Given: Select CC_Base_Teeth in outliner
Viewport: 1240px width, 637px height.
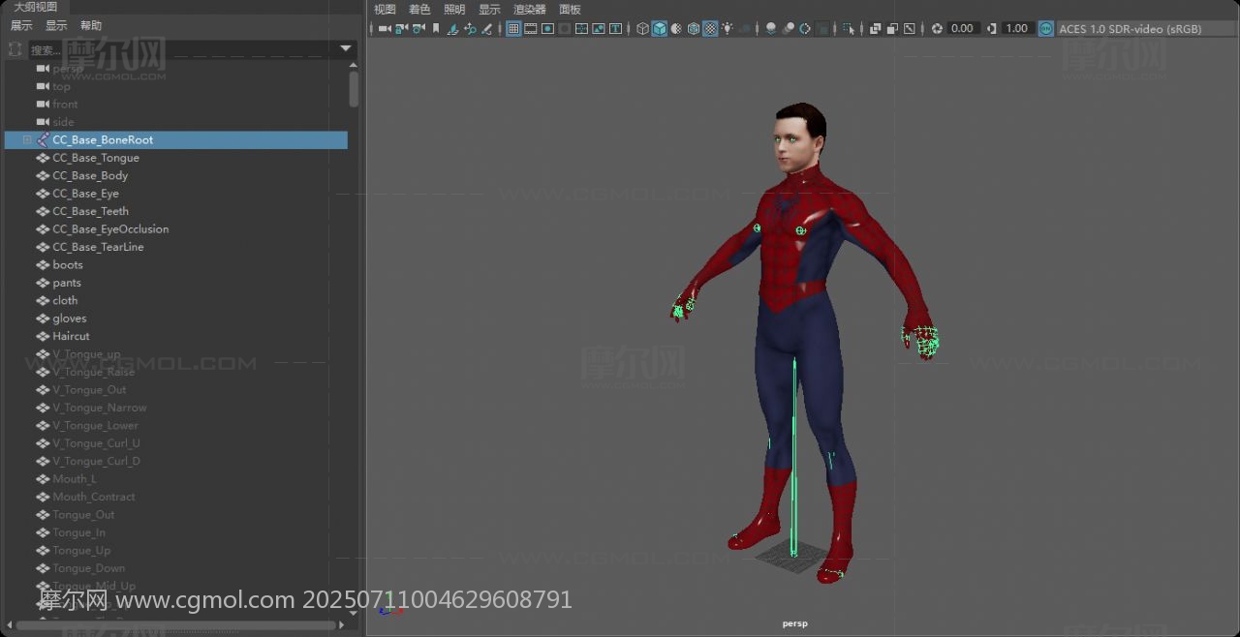Looking at the screenshot, I should pyautogui.click(x=90, y=211).
